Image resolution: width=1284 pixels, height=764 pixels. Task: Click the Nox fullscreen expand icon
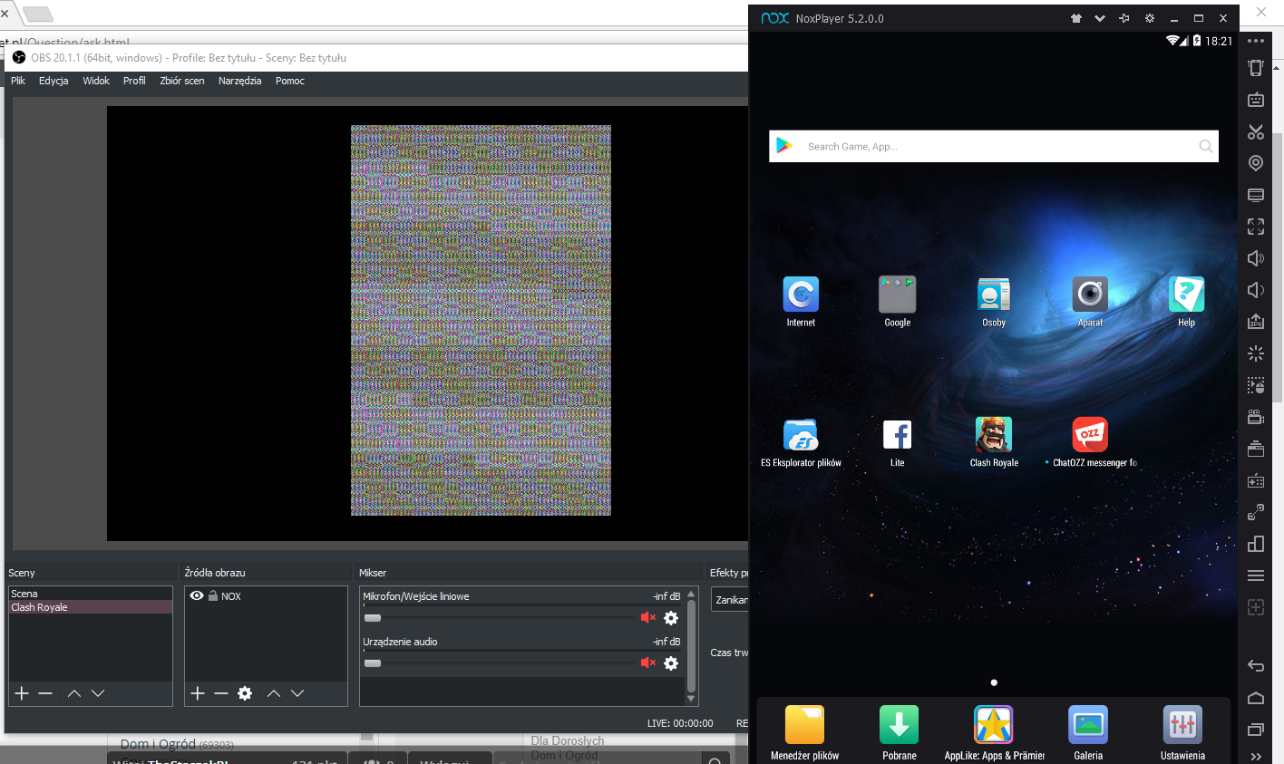(1255, 227)
